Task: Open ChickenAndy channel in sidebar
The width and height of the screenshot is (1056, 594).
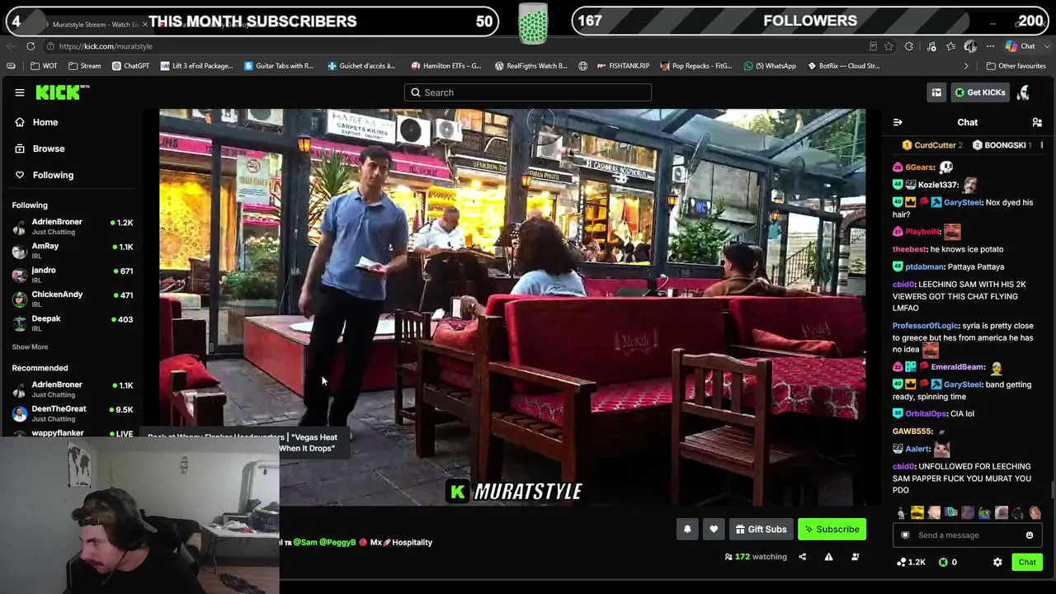Action: coord(73,299)
